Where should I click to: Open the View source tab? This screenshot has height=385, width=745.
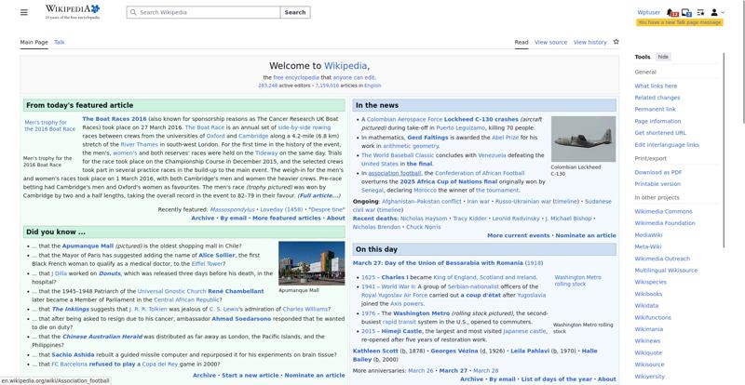pos(550,42)
